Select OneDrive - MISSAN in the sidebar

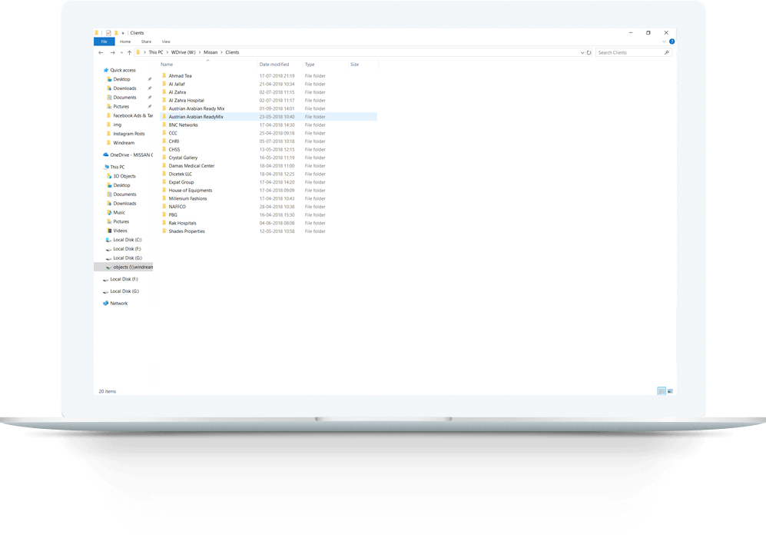point(128,155)
